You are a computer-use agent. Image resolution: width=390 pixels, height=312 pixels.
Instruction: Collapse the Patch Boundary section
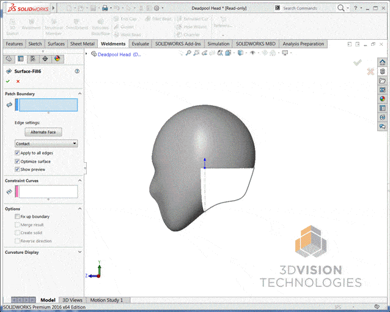[x=80, y=94]
